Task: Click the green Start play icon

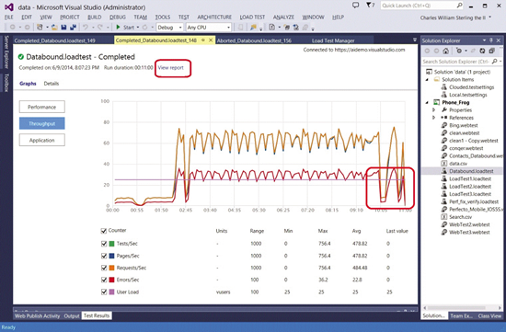Action: (x=118, y=28)
